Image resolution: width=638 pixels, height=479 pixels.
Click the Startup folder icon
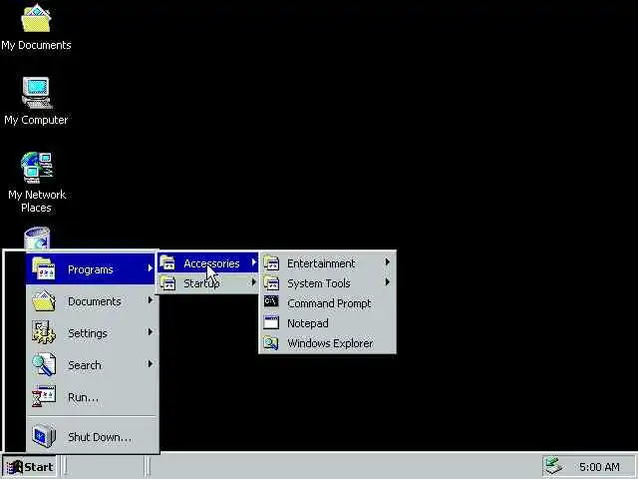167,283
